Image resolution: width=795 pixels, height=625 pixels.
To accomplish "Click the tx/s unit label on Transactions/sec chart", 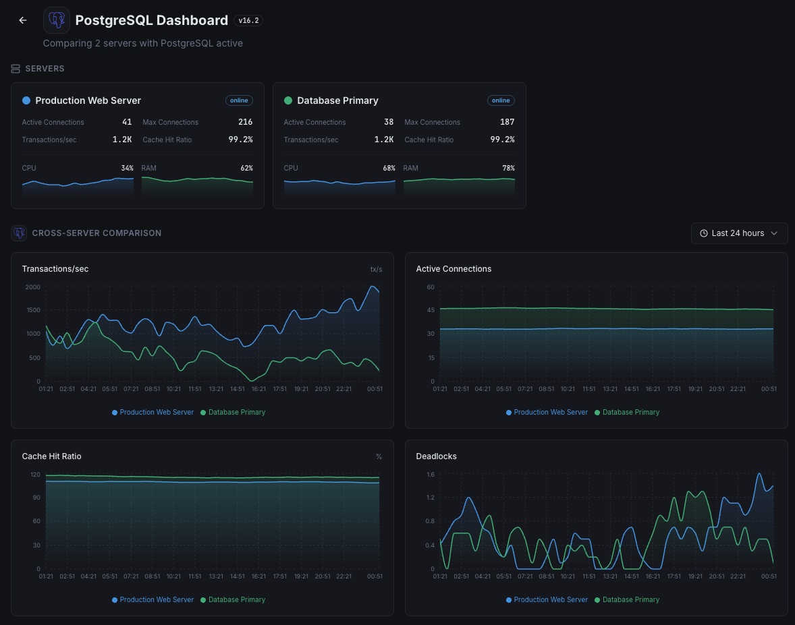I will pyautogui.click(x=377, y=268).
